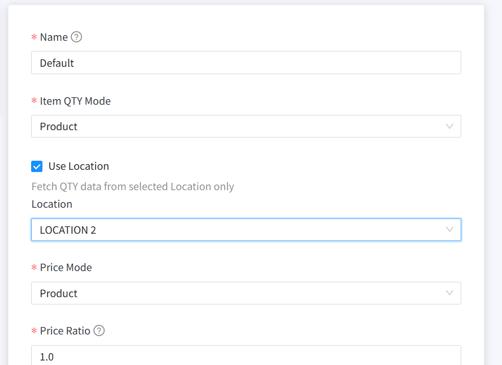Click the Fetch QTY data description text
This screenshot has width=502, height=365.
pyautogui.click(x=132, y=187)
